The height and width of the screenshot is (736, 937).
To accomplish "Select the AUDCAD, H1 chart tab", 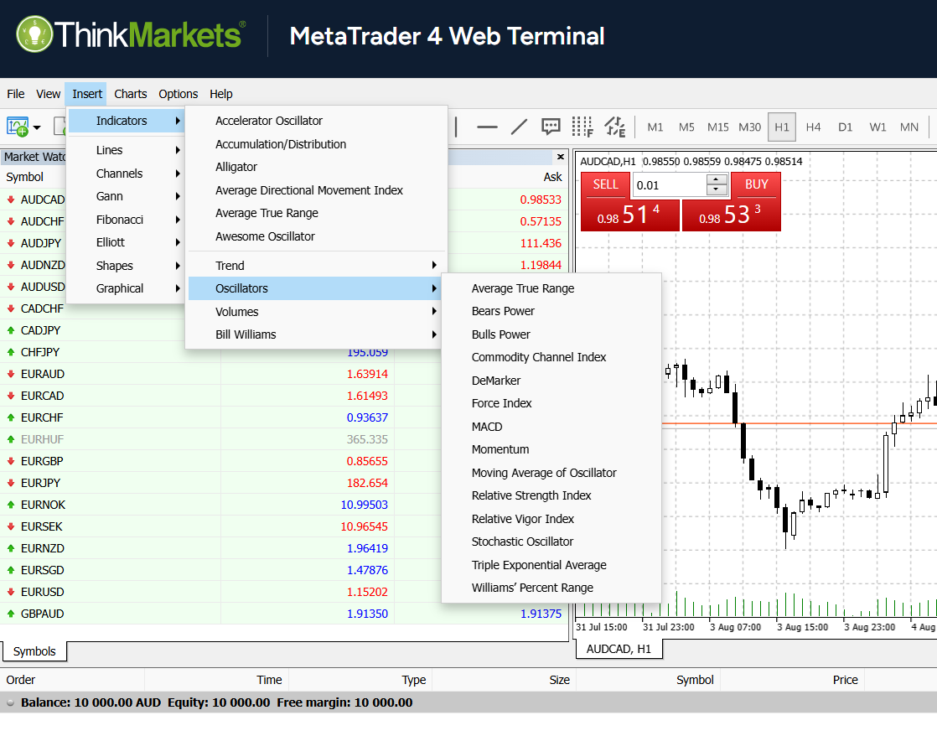I will pyautogui.click(x=619, y=649).
